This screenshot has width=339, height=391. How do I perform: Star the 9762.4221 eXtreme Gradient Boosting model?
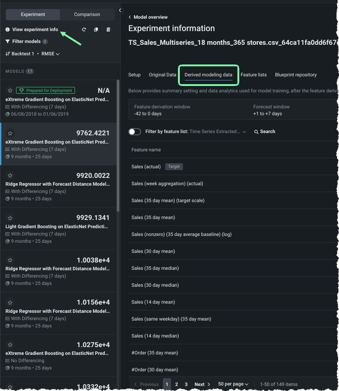(10, 134)
